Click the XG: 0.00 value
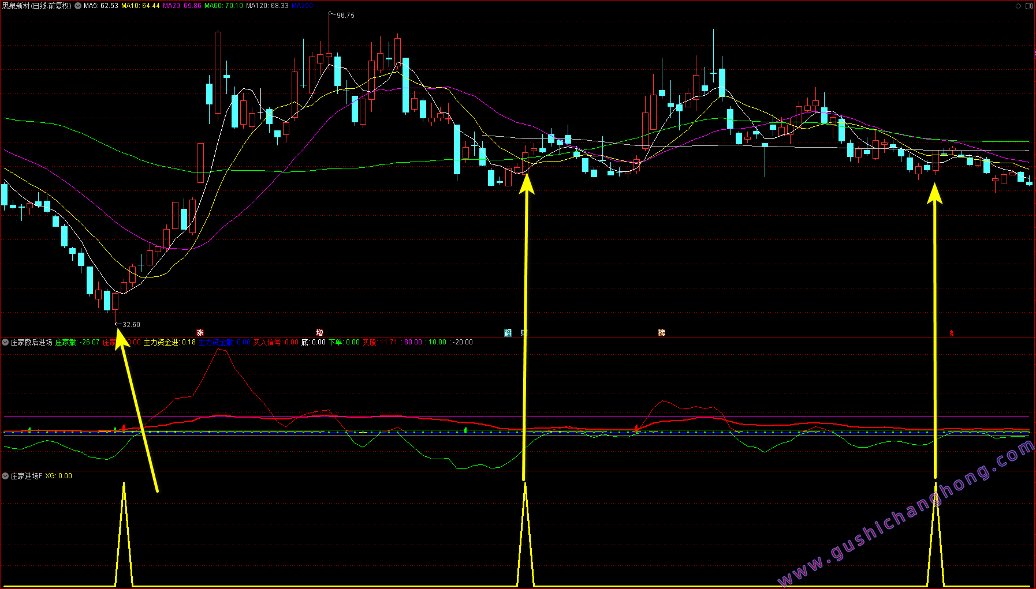 coord(59,476)
